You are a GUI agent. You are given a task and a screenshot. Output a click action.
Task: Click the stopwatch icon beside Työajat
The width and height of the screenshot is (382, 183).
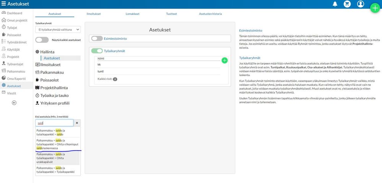[4, 27]
